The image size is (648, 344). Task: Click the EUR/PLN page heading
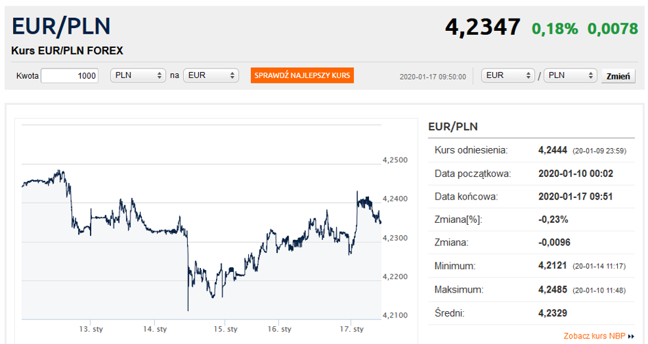(61, 26)
